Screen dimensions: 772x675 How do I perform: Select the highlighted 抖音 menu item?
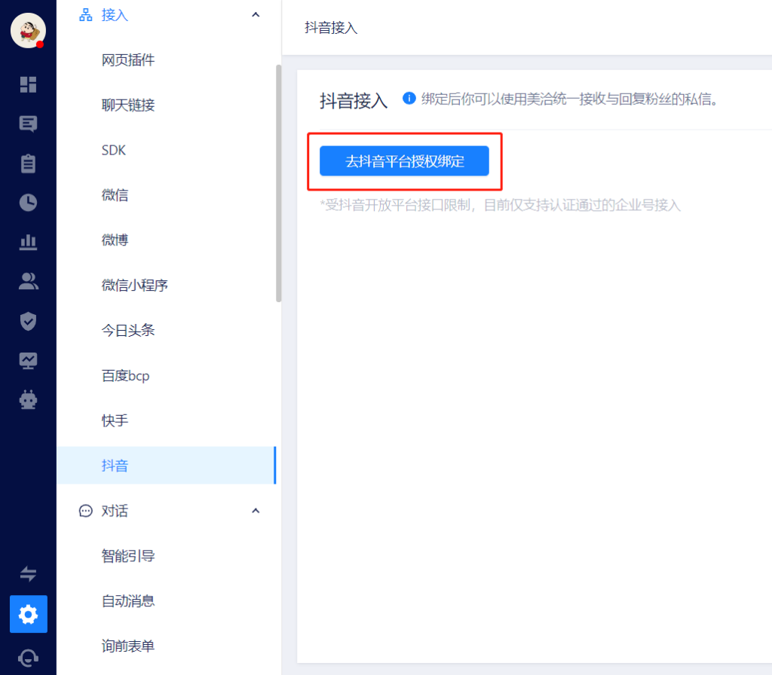click(x=166, y=466)
